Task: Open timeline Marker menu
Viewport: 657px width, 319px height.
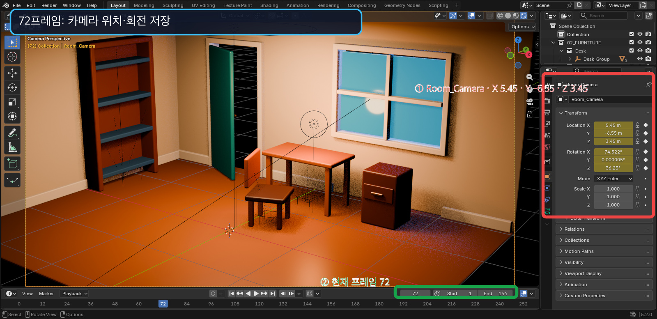Action: (x=46, y=294)
